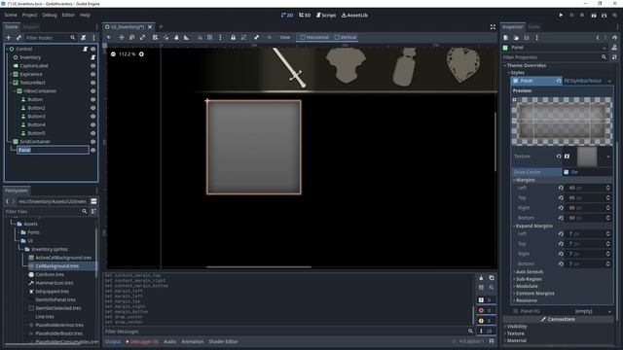623x350 pixels.
Task: Click the Texture preview thumbnail in Inspector
Action: point(587,157)
